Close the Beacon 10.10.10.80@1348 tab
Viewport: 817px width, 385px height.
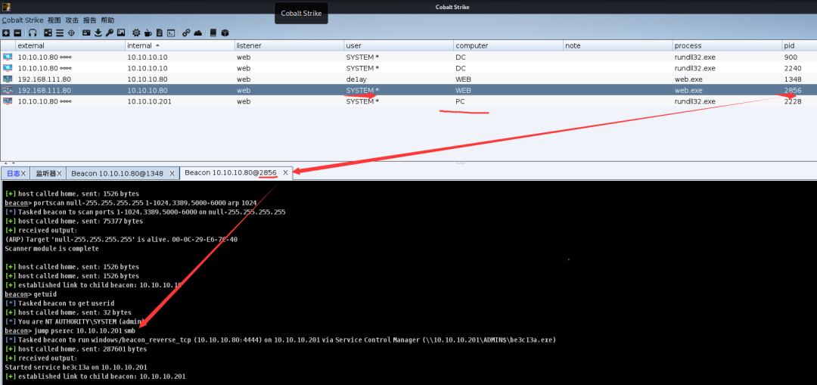coord(172,173)
